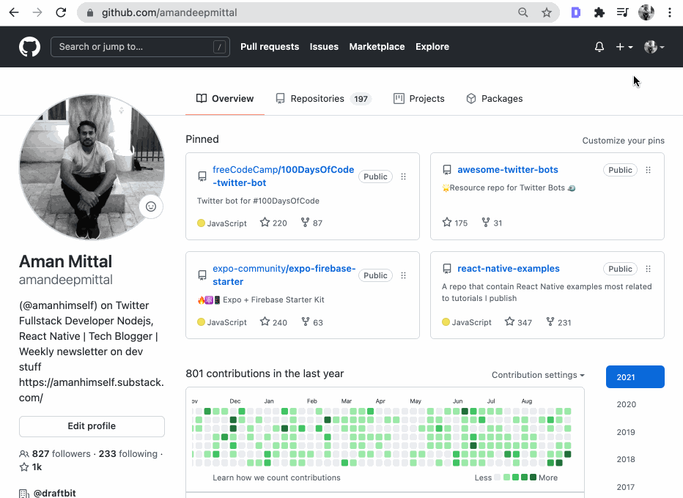Switch to the Overview tab
683x498 pixels.
(225, 99)
